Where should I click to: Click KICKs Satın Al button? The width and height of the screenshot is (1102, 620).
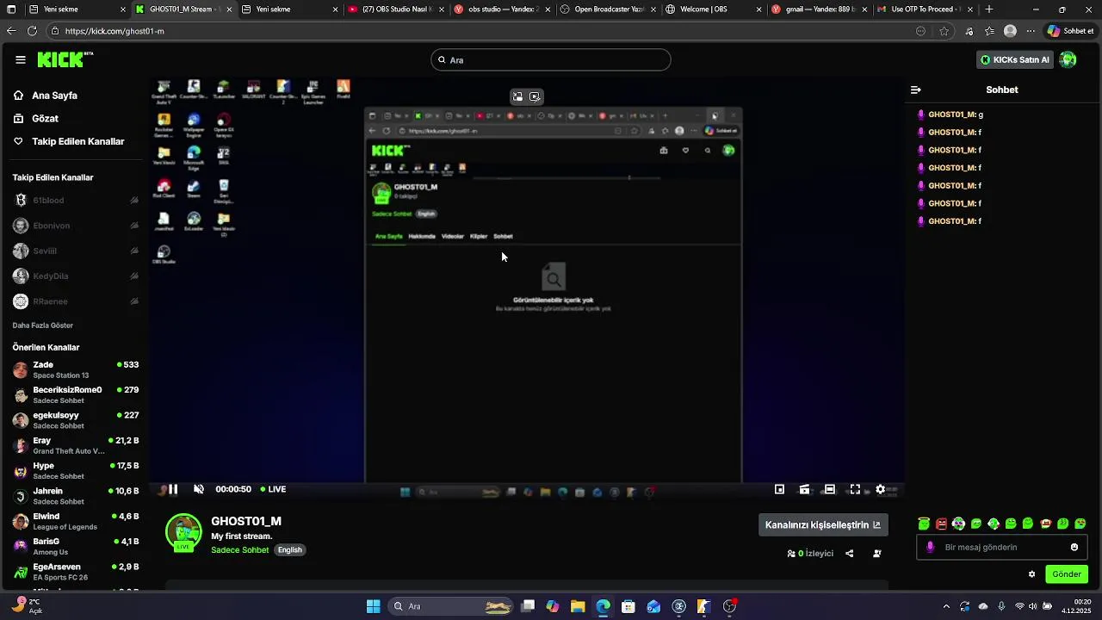click(x=1016, y=59)
